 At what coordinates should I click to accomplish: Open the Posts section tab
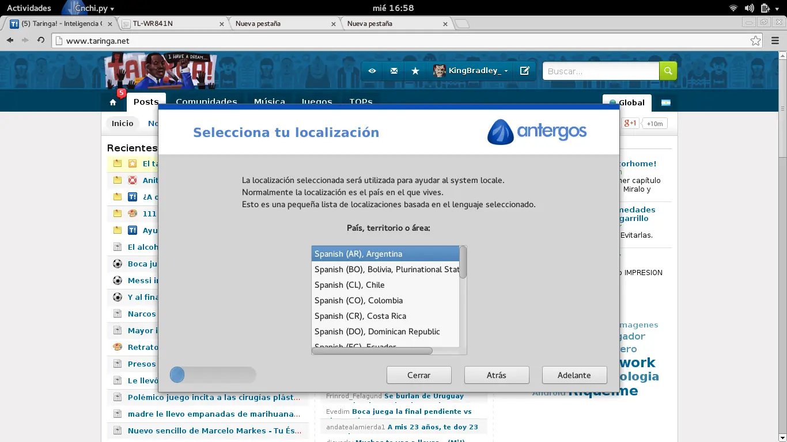point(146,102)
